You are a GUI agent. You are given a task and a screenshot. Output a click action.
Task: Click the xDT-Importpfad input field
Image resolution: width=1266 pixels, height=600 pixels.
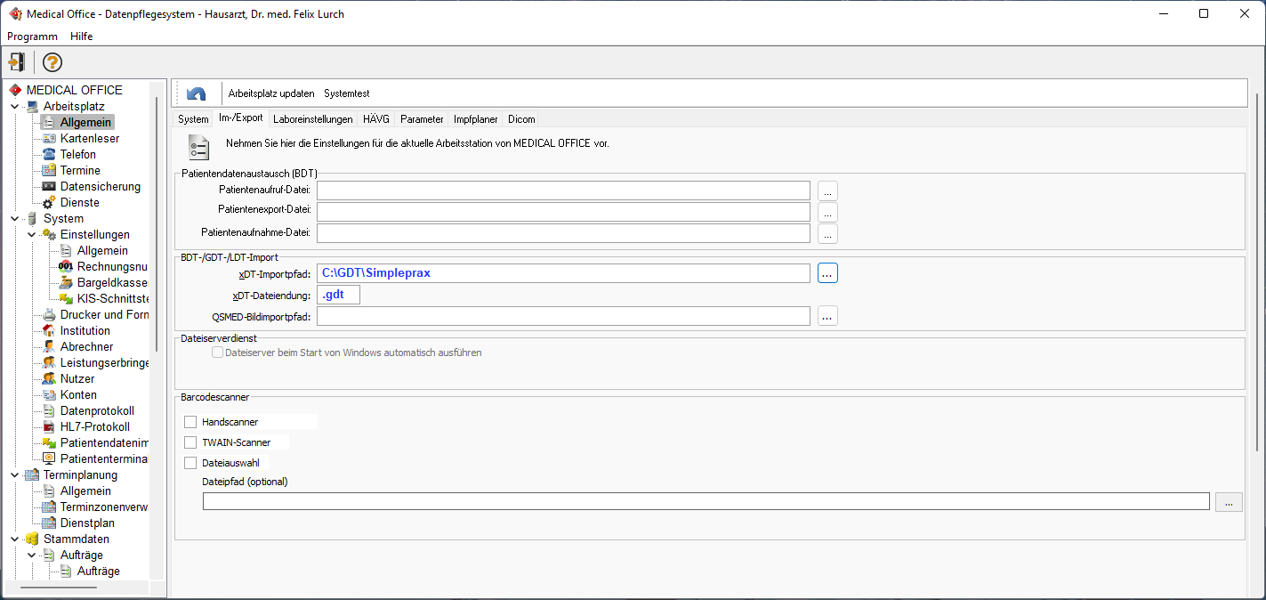(563, 273)
